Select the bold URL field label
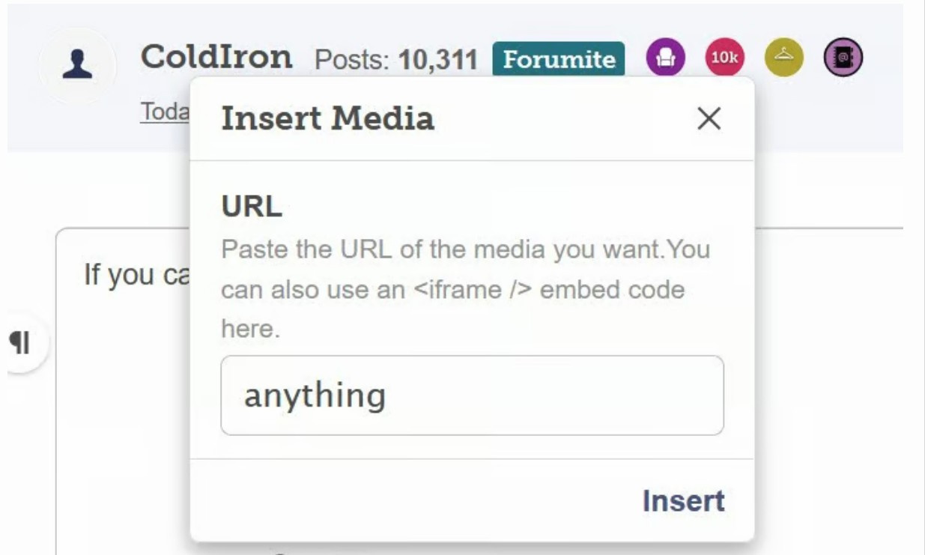The width and height of the screenshot is (925, 555). click(x=252, y=207)
